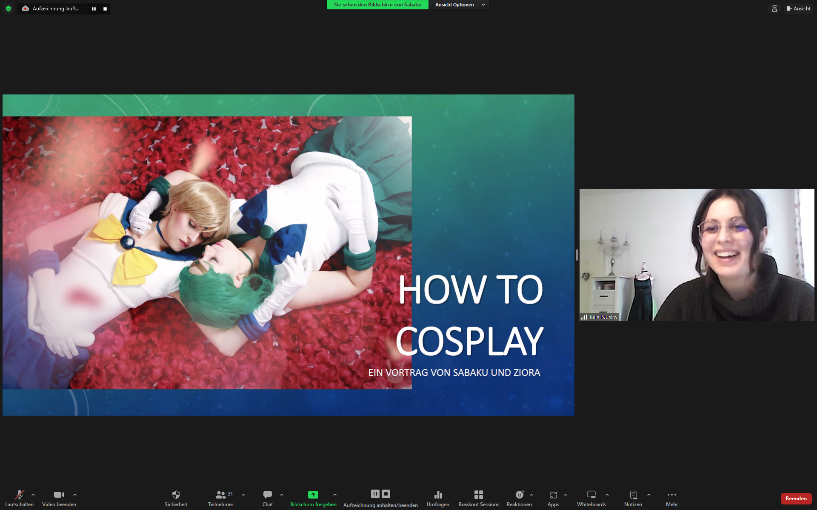
Task: Click the green screen sharing notice banner
Action: click(x=377, y=5)
